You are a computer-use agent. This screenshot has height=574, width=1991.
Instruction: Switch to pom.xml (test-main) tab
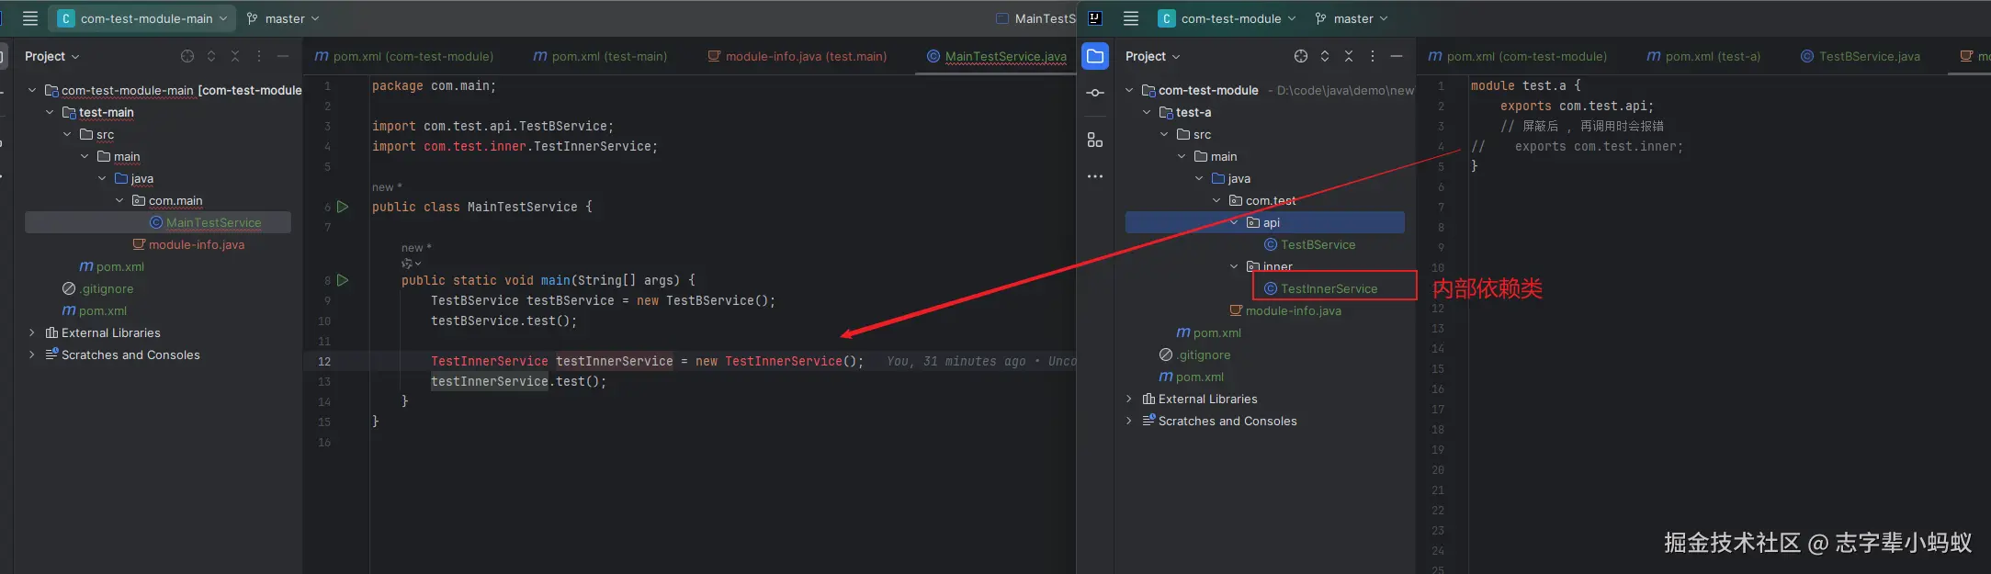[x=601, y=56]
